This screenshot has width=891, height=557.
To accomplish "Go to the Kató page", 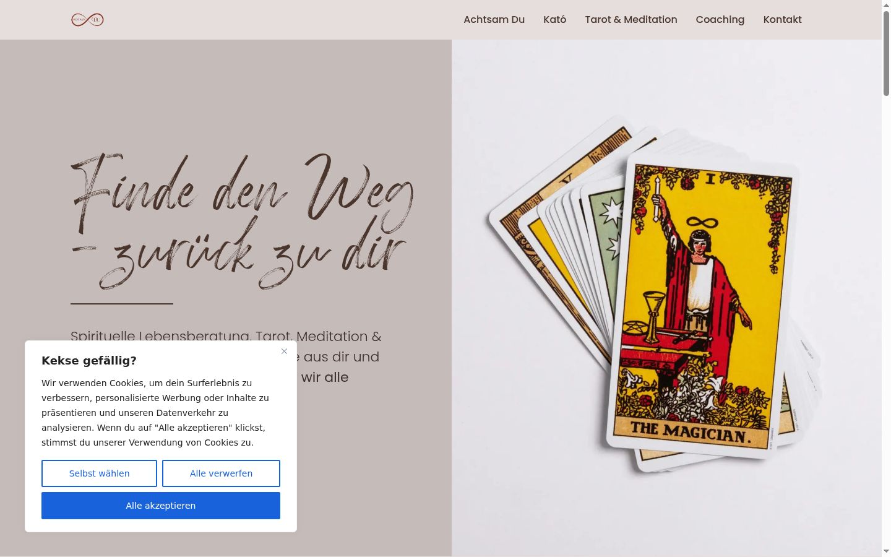I will [x=554, y=19].
